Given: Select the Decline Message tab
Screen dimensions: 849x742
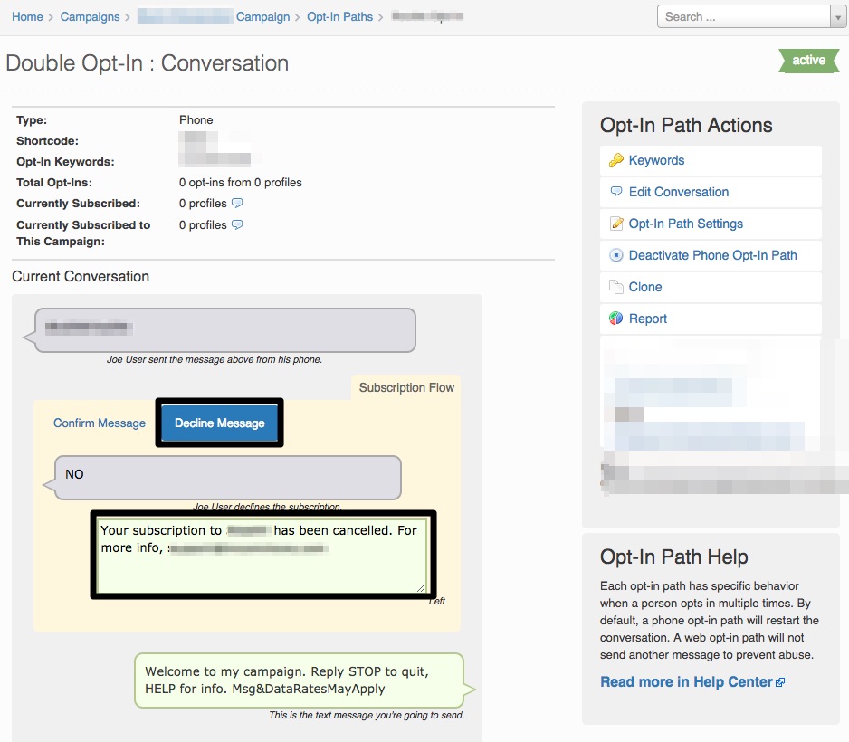Looking at the screenshot, I should tap(219, 423).
